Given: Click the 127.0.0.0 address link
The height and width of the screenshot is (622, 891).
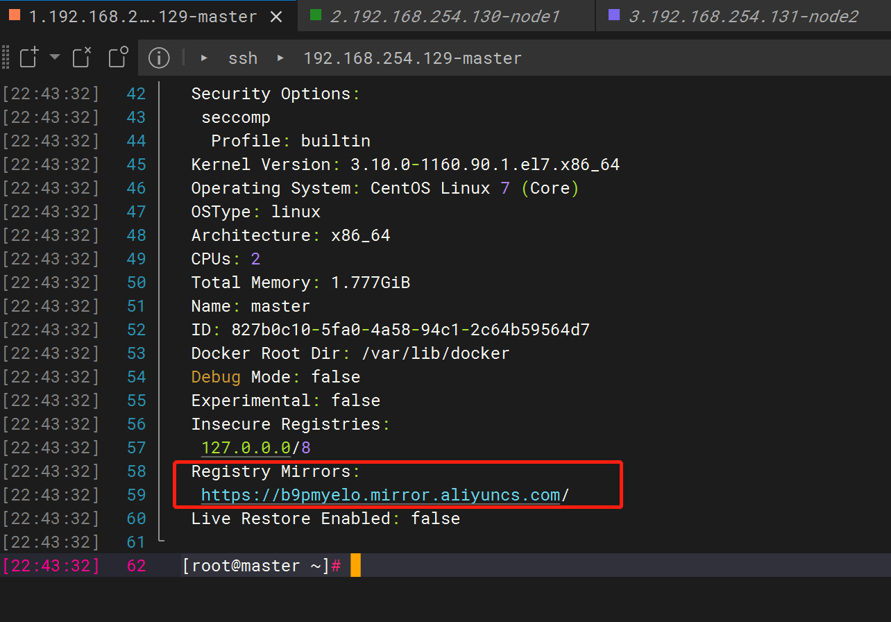Looking at the screenshot, I should 246,448.
